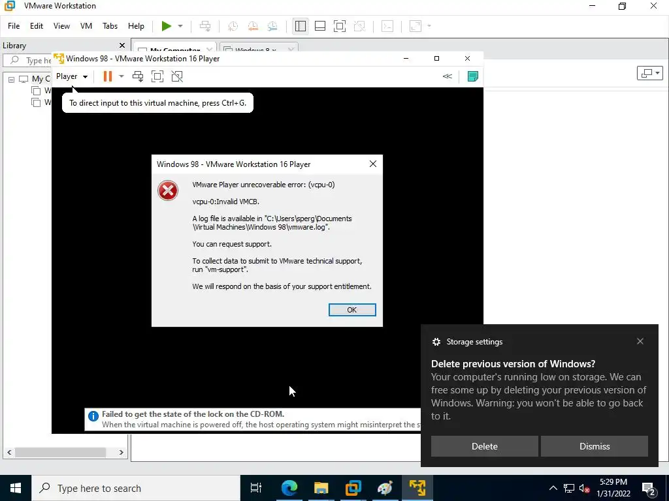This screenshot has width=669, height=501.
Task: Click the stretch guest display icon
Action: click(416, 26)
